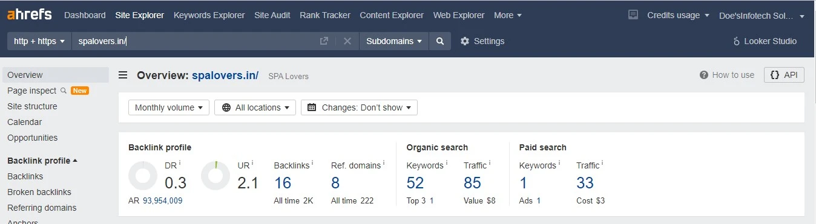Click the UR donut chart

click(x=216, y=176)
